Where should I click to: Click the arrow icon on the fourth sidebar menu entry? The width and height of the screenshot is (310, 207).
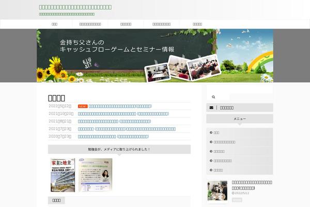211,160
